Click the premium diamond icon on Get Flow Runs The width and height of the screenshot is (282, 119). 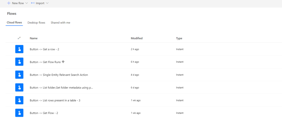click(63, 62)
